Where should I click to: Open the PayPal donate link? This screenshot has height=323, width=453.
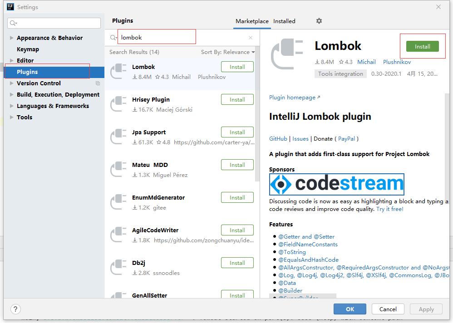346,138
